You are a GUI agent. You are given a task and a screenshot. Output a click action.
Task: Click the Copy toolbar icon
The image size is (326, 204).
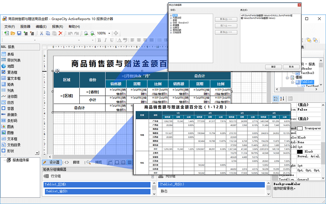click(48, 33)
